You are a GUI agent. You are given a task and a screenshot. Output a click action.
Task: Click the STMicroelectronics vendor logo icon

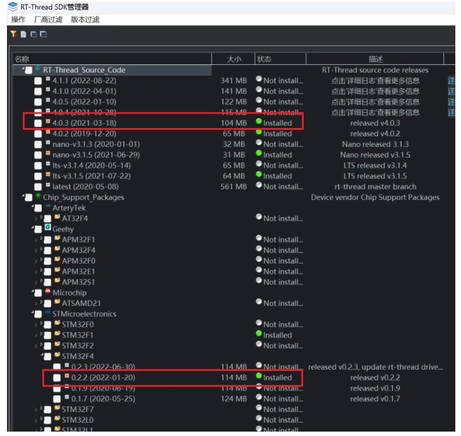click(x=47, y=312)
